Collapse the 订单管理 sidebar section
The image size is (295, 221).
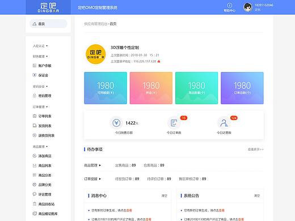click(x=40, y=107)
